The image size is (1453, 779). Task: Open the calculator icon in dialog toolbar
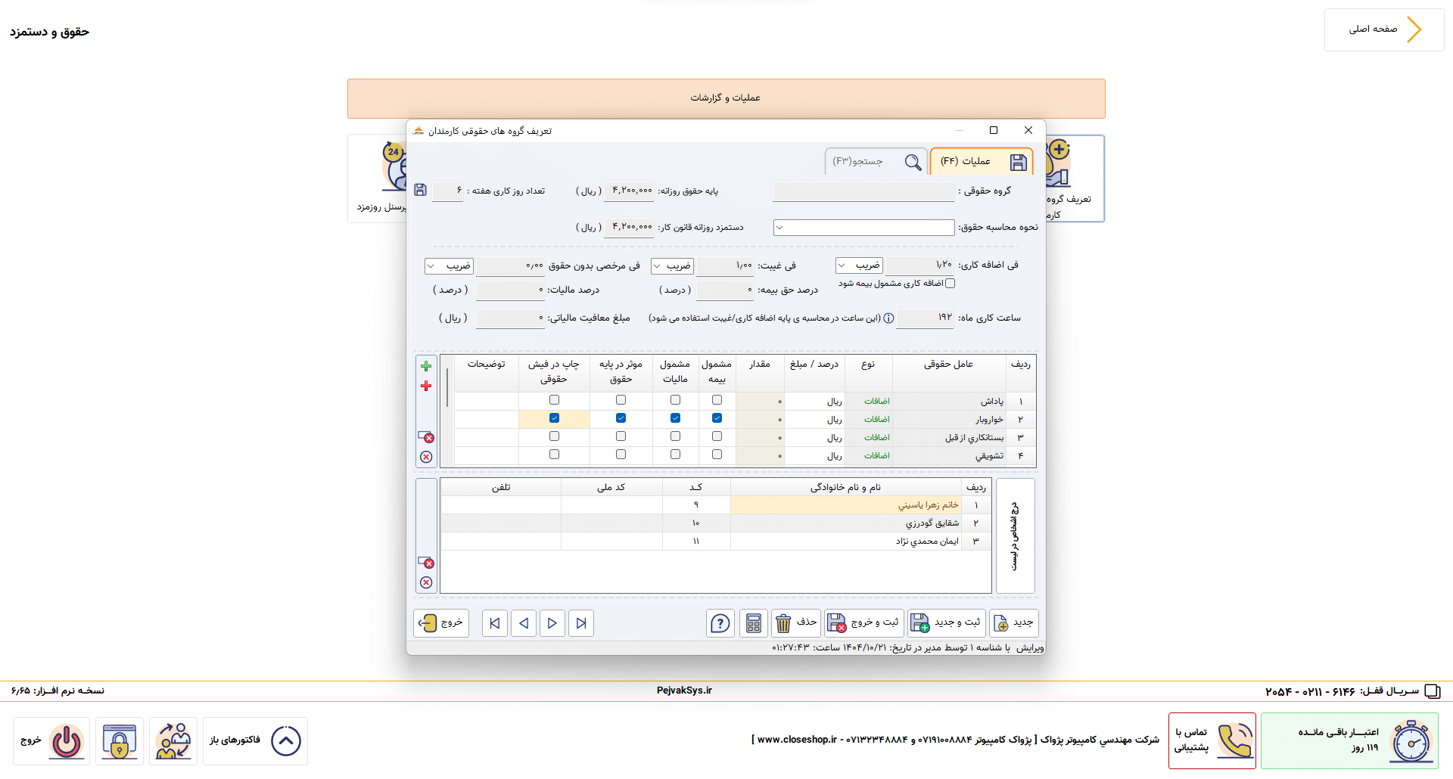[x=753, y=623]
